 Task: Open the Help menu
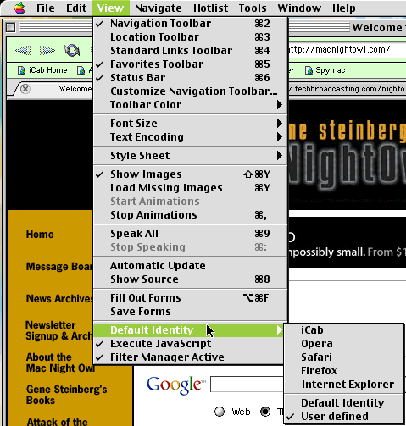tap(344, 8)
